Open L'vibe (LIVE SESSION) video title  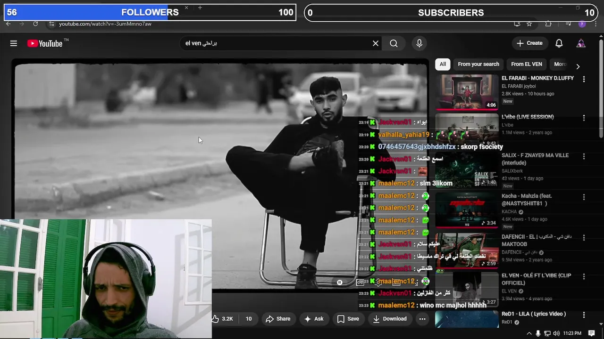pos(528,117)
